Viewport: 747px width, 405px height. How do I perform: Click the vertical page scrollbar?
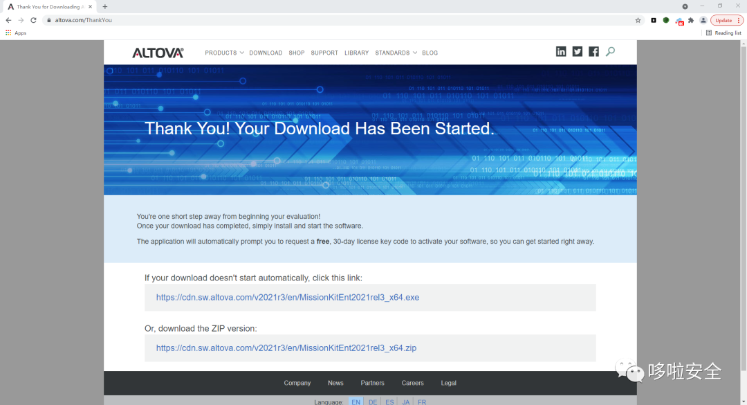pyautogui.click(x=743, y=209)
